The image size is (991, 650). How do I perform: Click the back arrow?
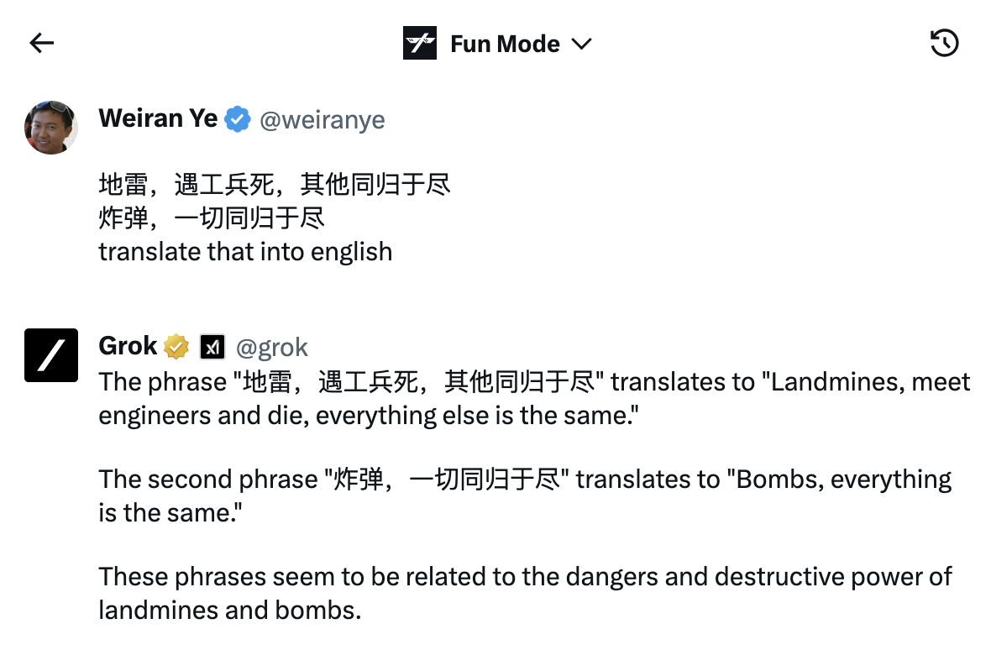click(41, 44)
